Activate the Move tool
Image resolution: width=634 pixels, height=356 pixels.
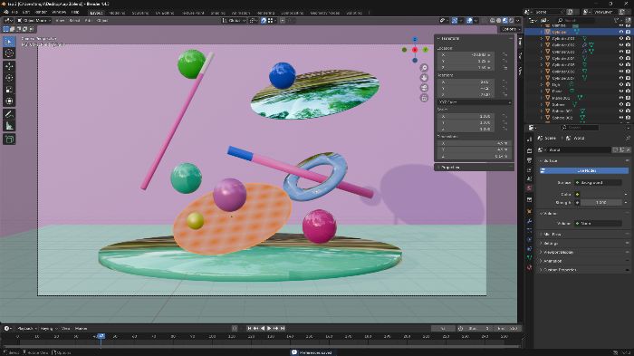9,66
